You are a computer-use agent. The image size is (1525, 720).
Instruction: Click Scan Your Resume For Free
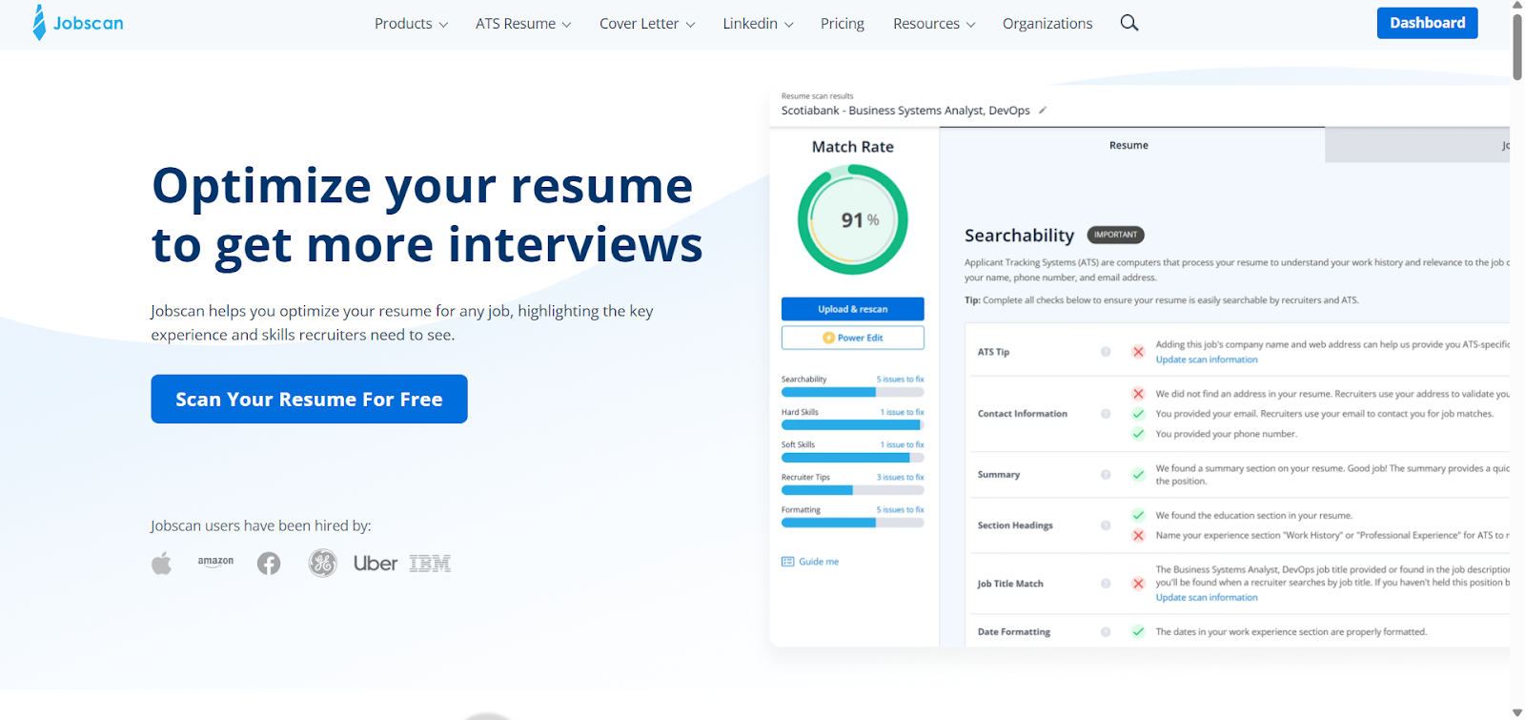[309, 399]
